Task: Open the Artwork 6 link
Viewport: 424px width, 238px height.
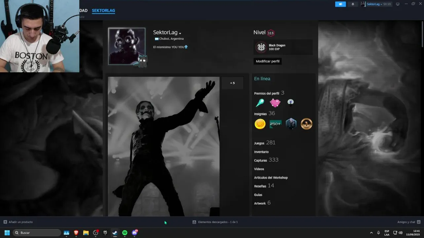Action: (262, 203)
